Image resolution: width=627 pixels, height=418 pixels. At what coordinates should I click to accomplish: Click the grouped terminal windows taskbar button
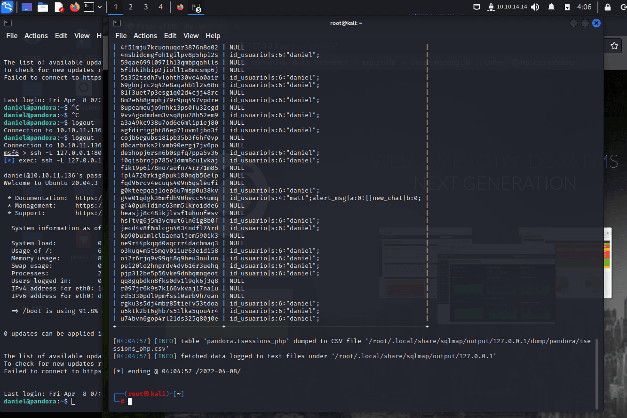click(x=197, y=7)
